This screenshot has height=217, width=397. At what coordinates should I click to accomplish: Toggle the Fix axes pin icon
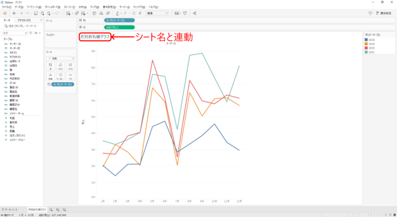coord(140,13)
